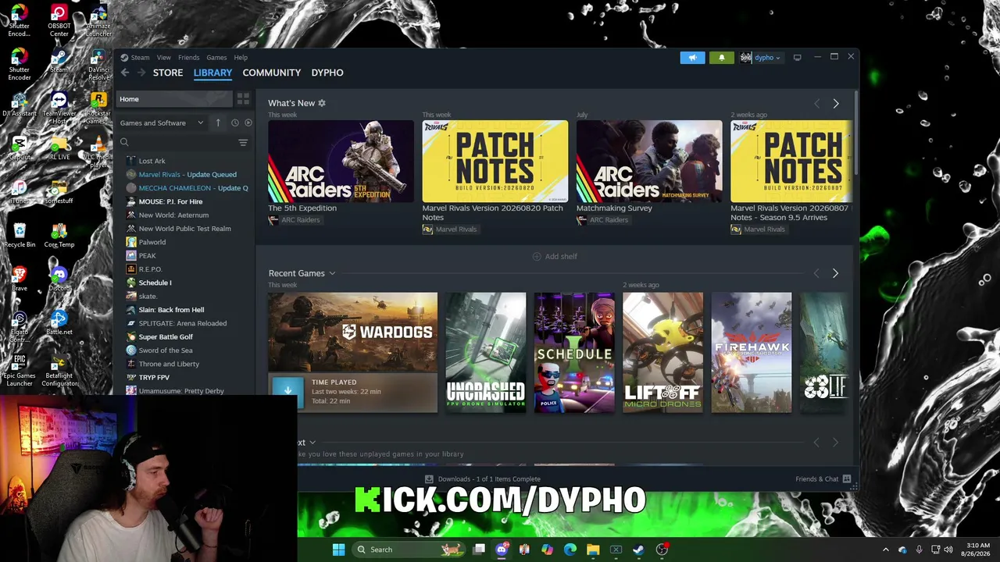
Task: Switch to the STORE tab
Action: tap(168, 73)
